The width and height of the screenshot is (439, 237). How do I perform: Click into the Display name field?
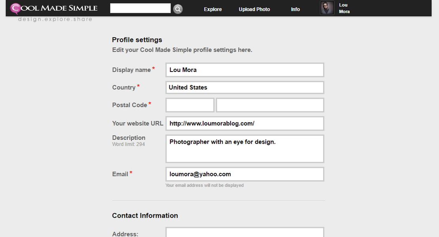point(244,70)
